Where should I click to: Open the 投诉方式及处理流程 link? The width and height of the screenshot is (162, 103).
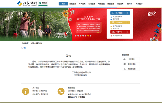pos(77,97)
